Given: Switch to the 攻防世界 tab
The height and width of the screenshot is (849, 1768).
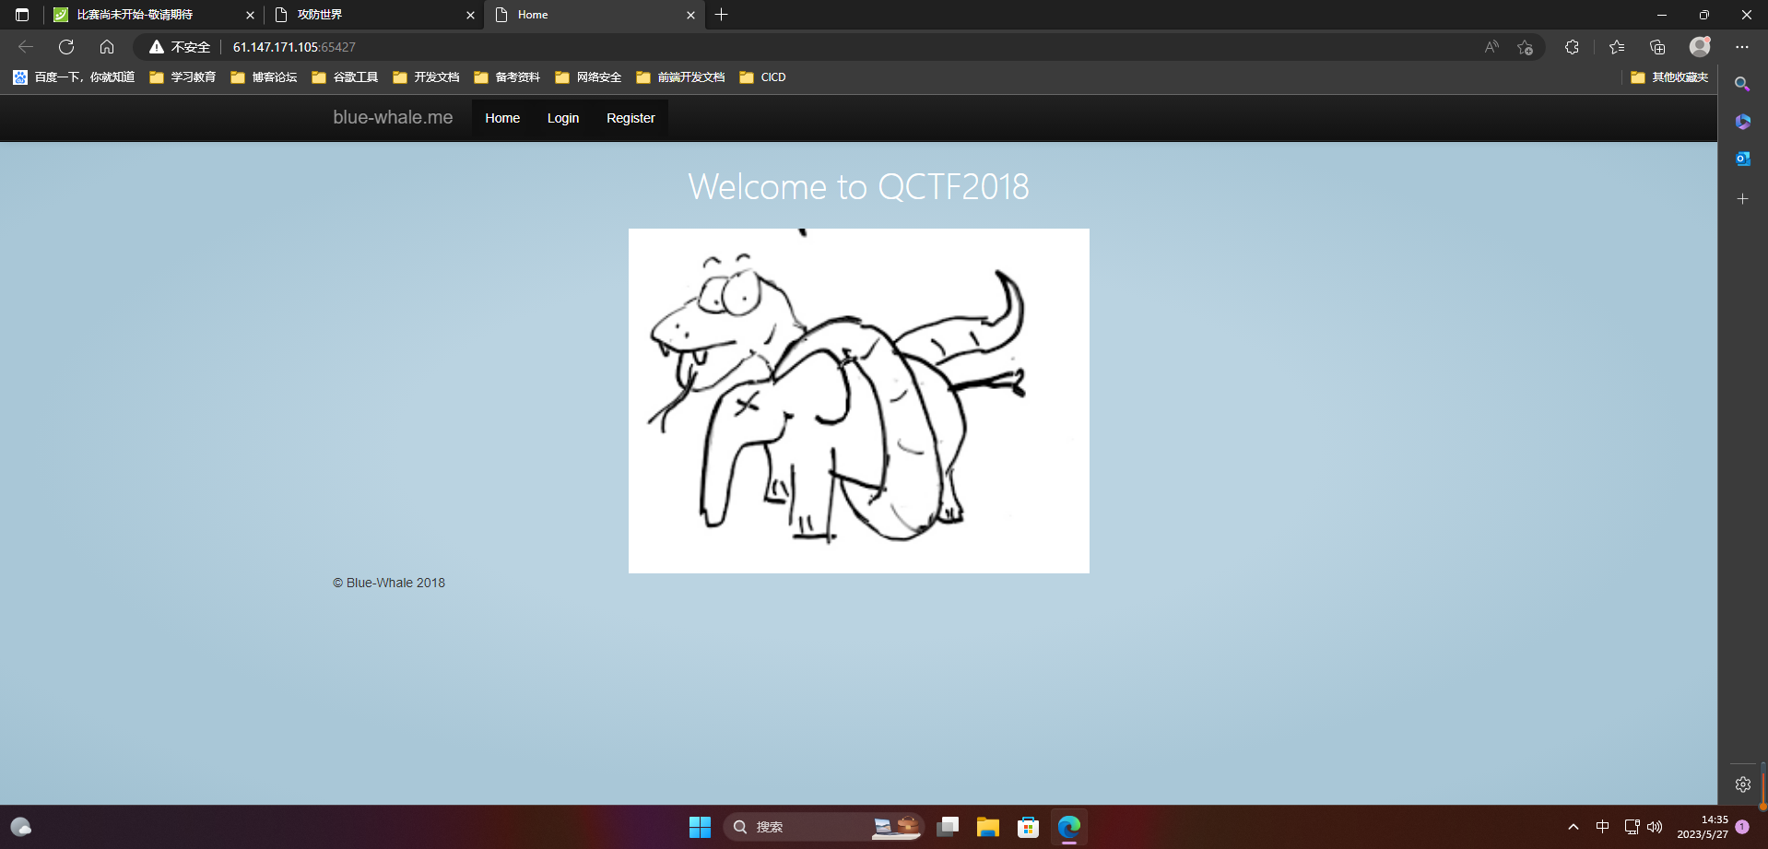Looking at the screenshot, I should pyautogui.click(x=369, y=15).
